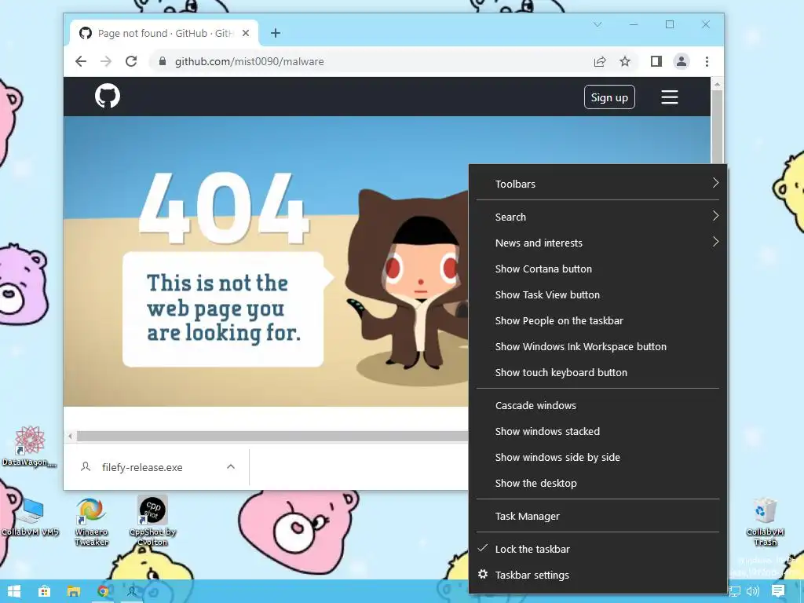
Task: Launch Microsoft Store from the taskbar
Action: point(45,591)
